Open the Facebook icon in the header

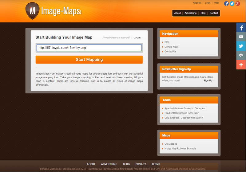(226, 3)
